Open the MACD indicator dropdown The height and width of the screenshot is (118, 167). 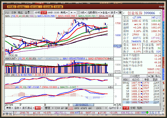10,87
